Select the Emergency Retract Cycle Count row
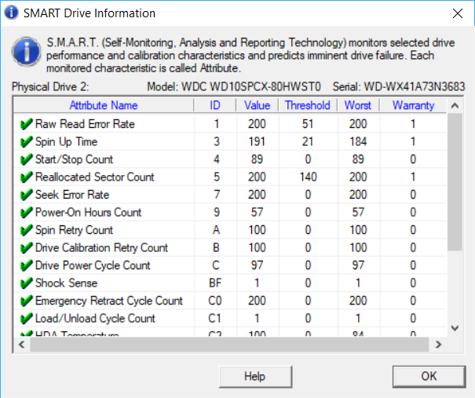The width and height of the screenshot is (475, 398). (x=230, y=301)
